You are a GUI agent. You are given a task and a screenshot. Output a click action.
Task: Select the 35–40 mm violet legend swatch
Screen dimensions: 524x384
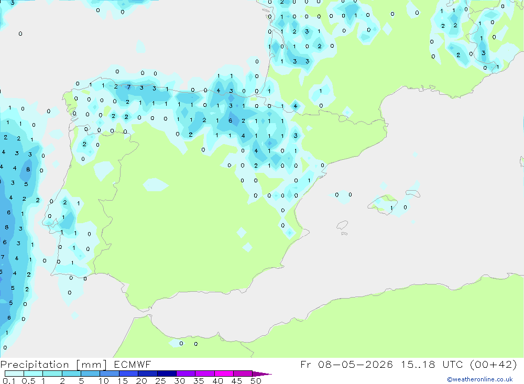[205, 374]
